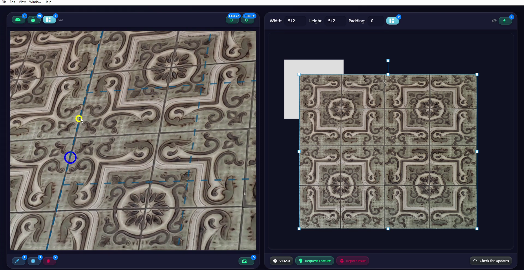Toggle the crossed-eye visibility icon
Viewport: 524px width, 270px height.
[x=494, y=21]
